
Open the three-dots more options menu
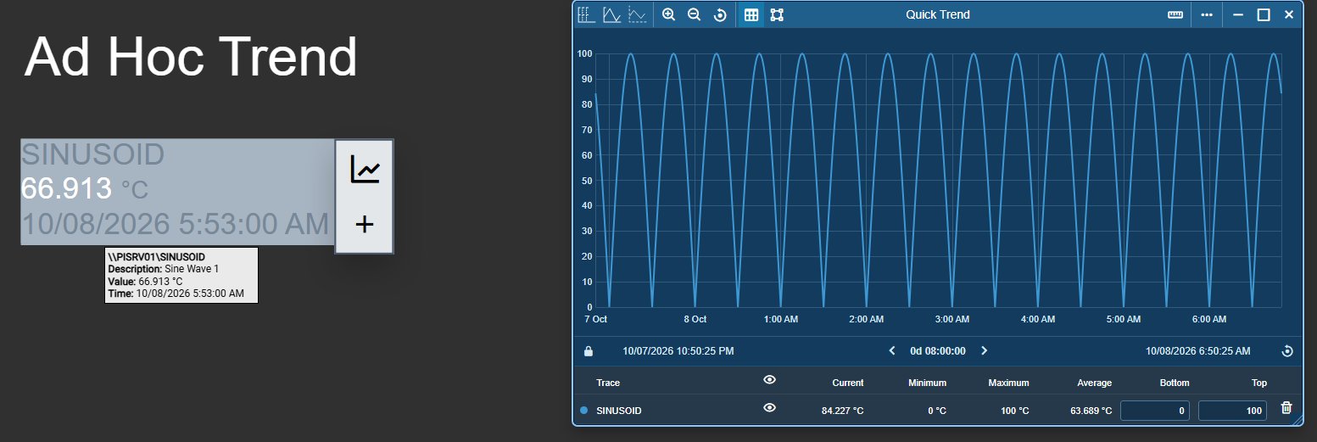click(1207, 14)
